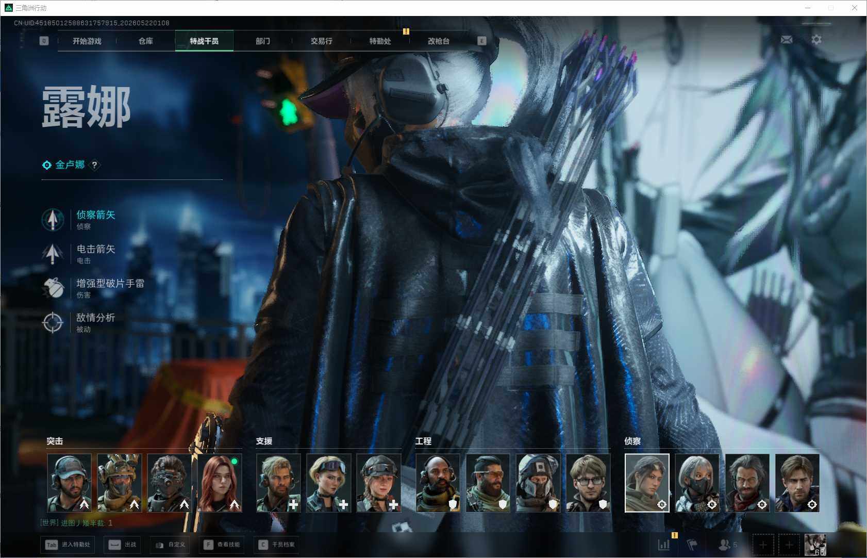867x558 pixels.
Task: Click the 出战 deploy button
Action: (x=123, y=545)
